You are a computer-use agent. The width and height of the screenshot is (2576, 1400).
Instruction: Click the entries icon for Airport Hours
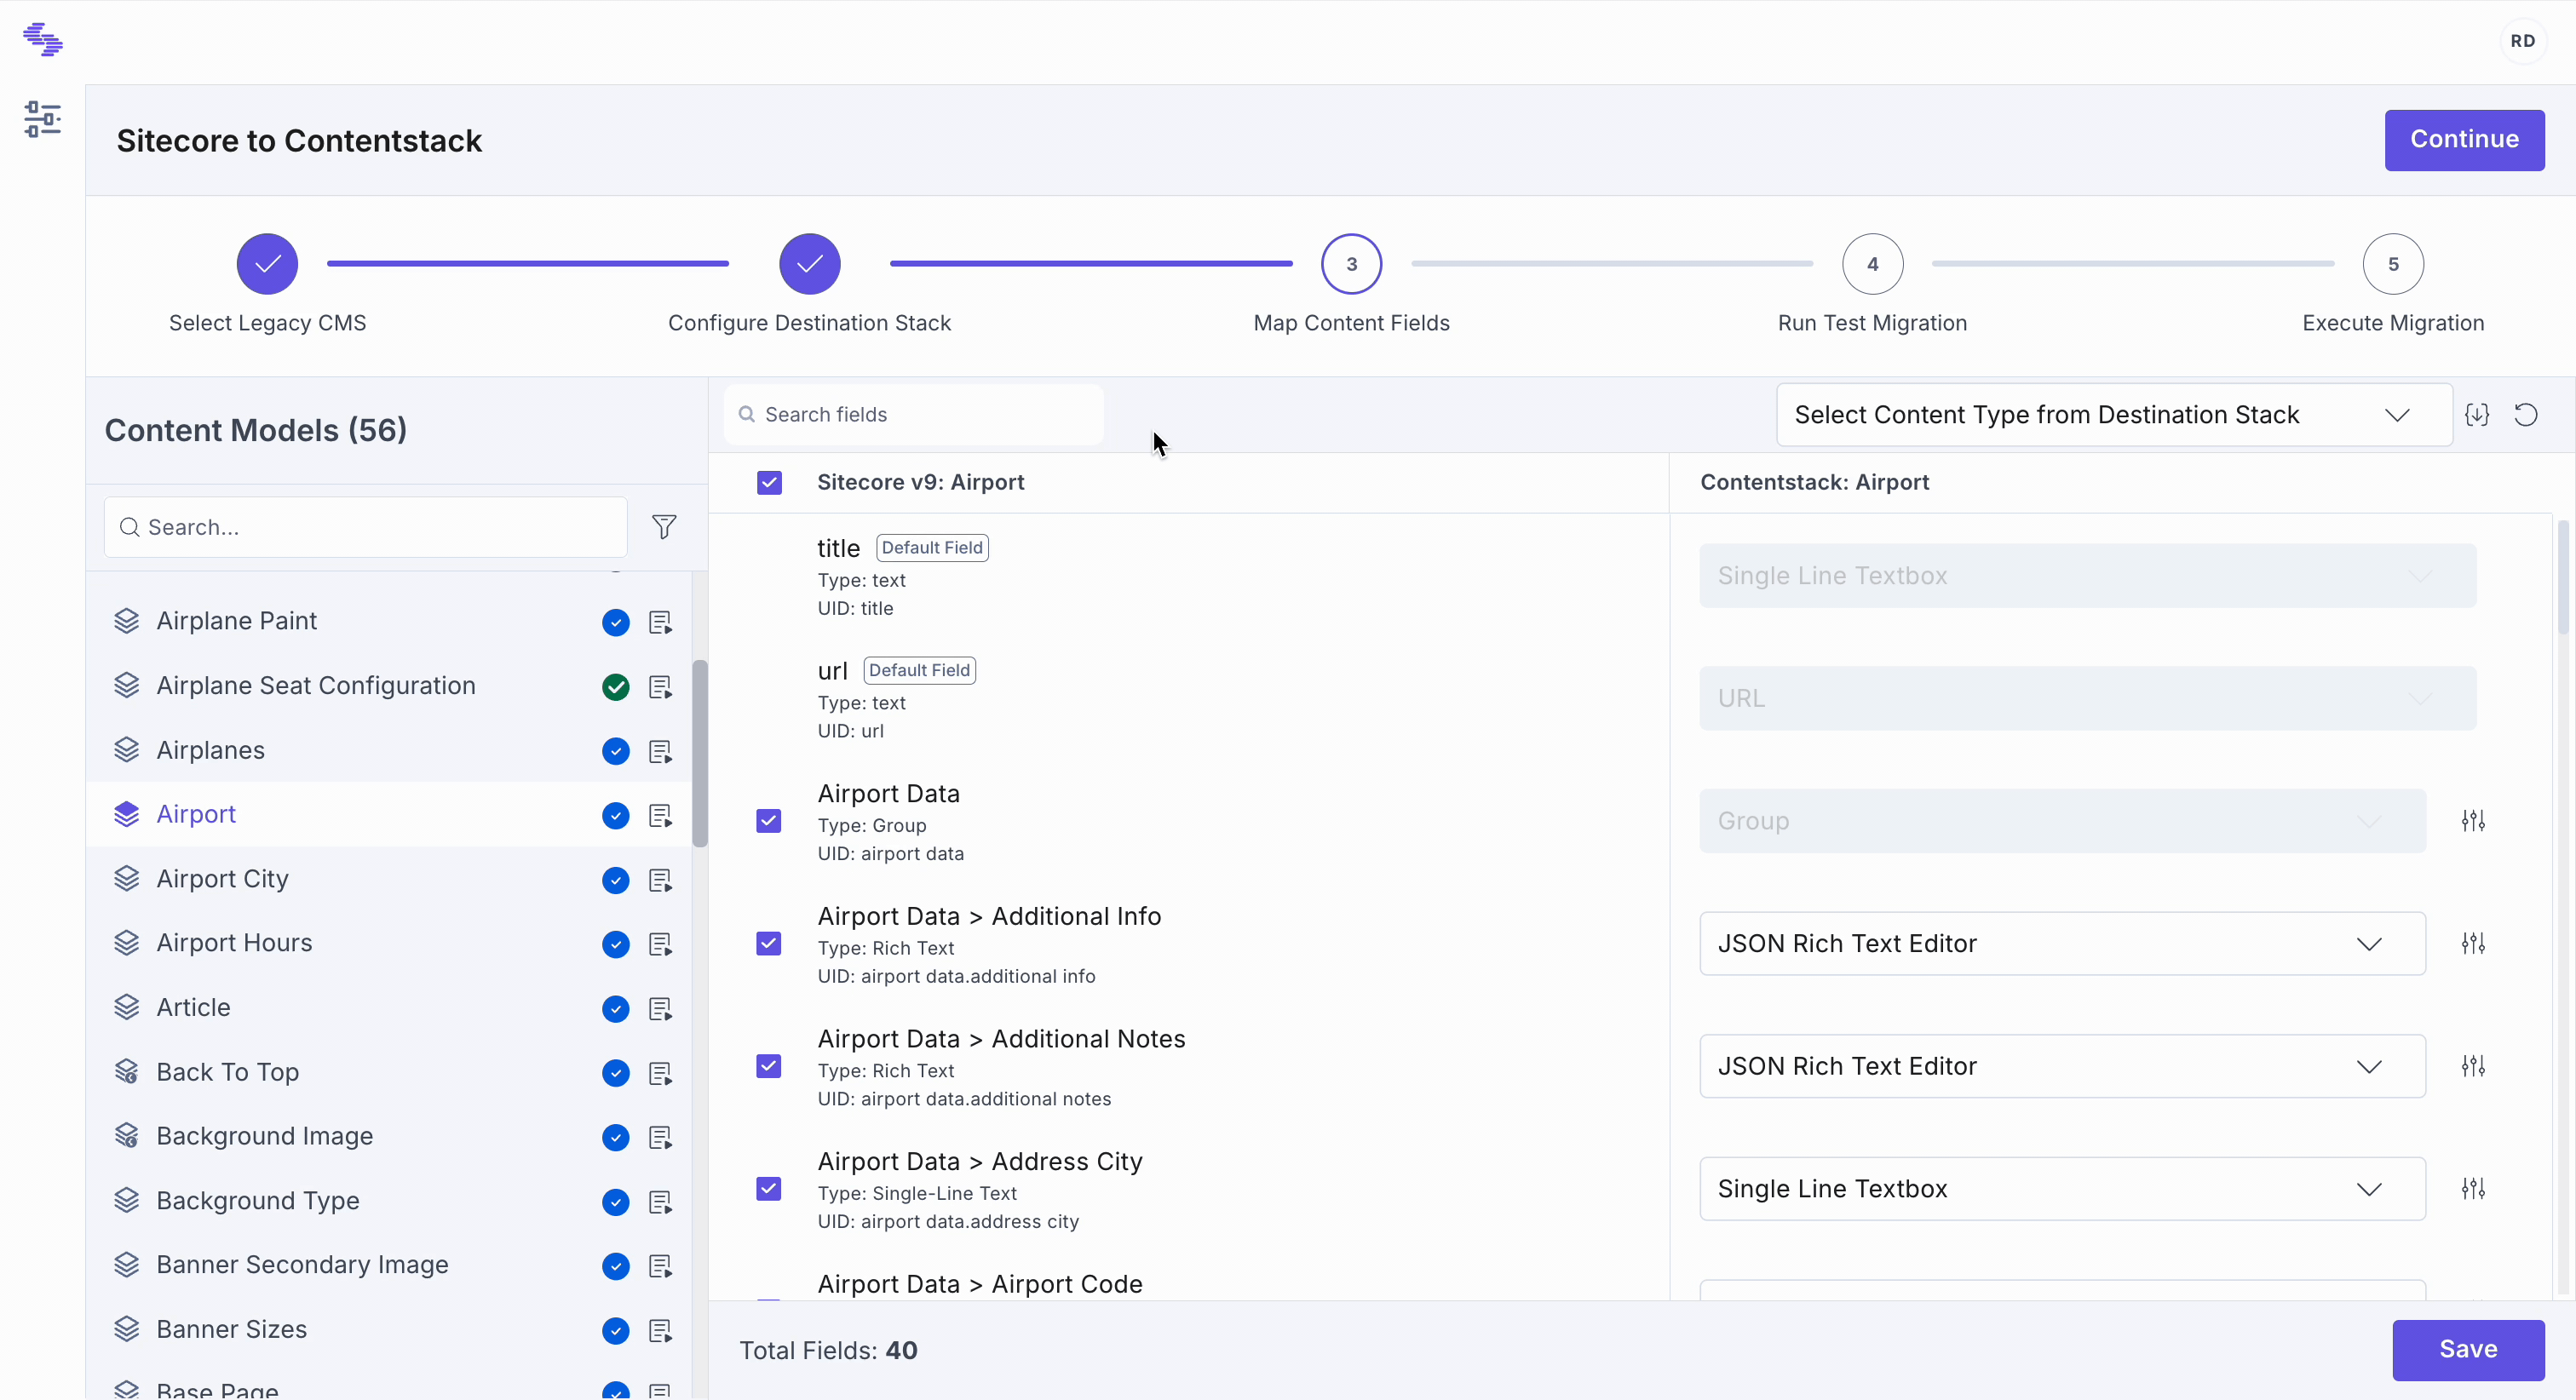pyautogui.click(x=660, y=944)
